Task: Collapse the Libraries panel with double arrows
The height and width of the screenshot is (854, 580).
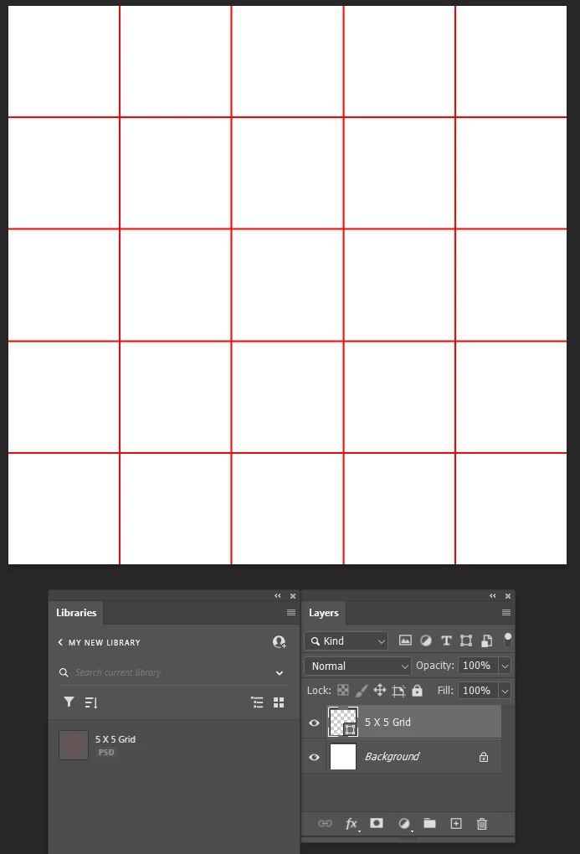Action: 278,596
